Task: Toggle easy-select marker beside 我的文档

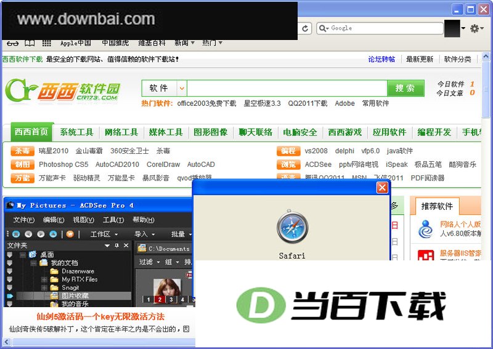Action: pyautogui.click(x=9, y=263)
